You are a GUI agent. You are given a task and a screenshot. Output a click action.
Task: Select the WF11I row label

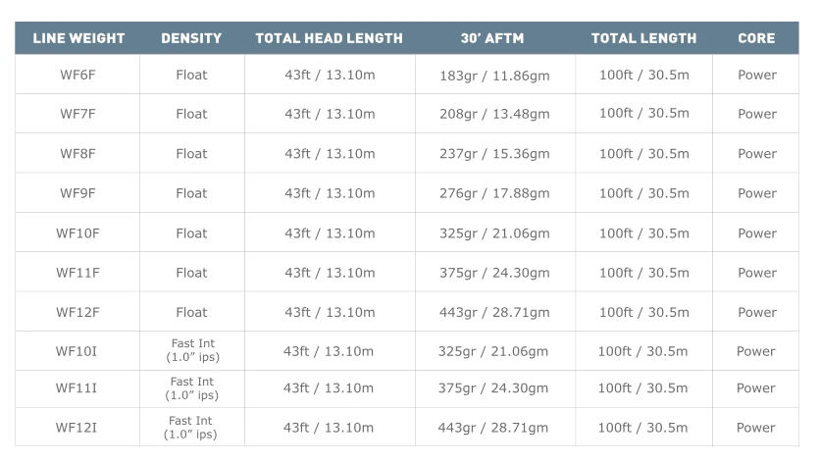point(78,388)
